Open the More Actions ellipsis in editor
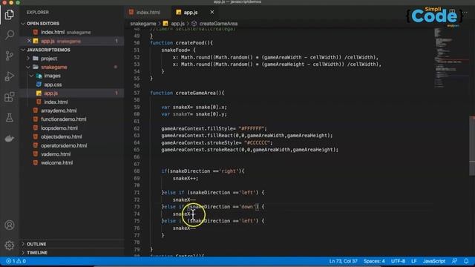 click(465, 13)
